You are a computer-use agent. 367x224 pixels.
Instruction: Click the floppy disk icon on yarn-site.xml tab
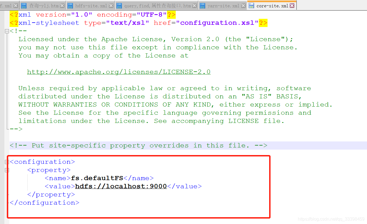tap(203, 5)
